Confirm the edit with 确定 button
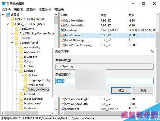Screen dimensions: 160x121 (x=121, y=90)
